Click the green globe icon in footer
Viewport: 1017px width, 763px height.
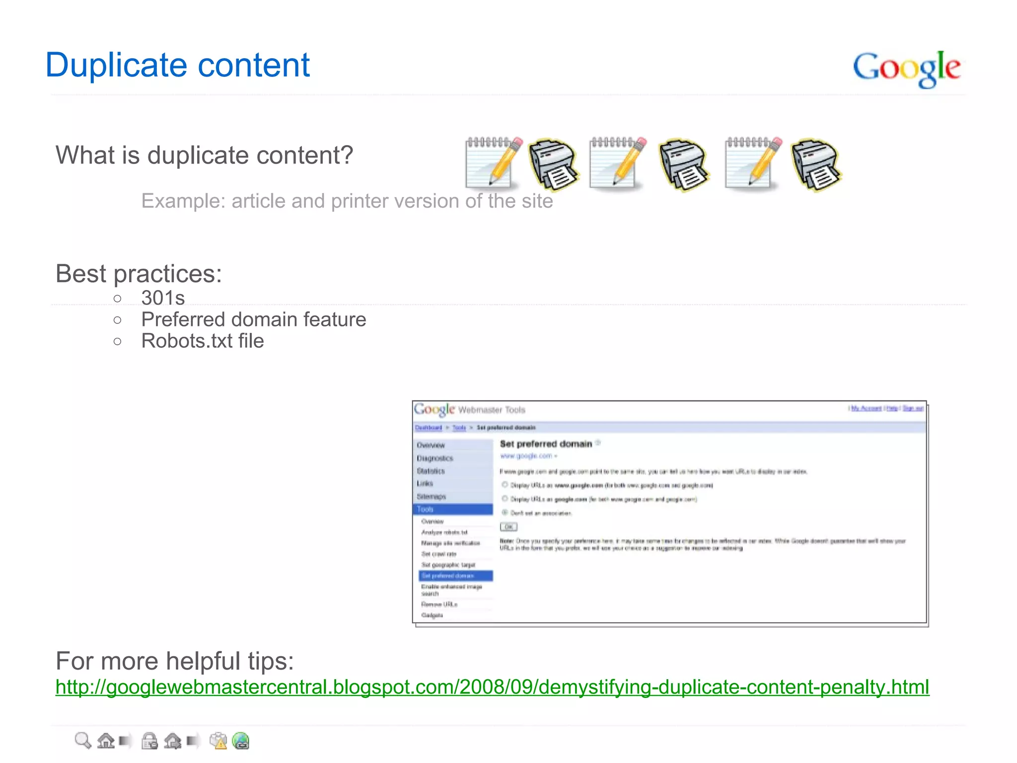coord(241,741)
